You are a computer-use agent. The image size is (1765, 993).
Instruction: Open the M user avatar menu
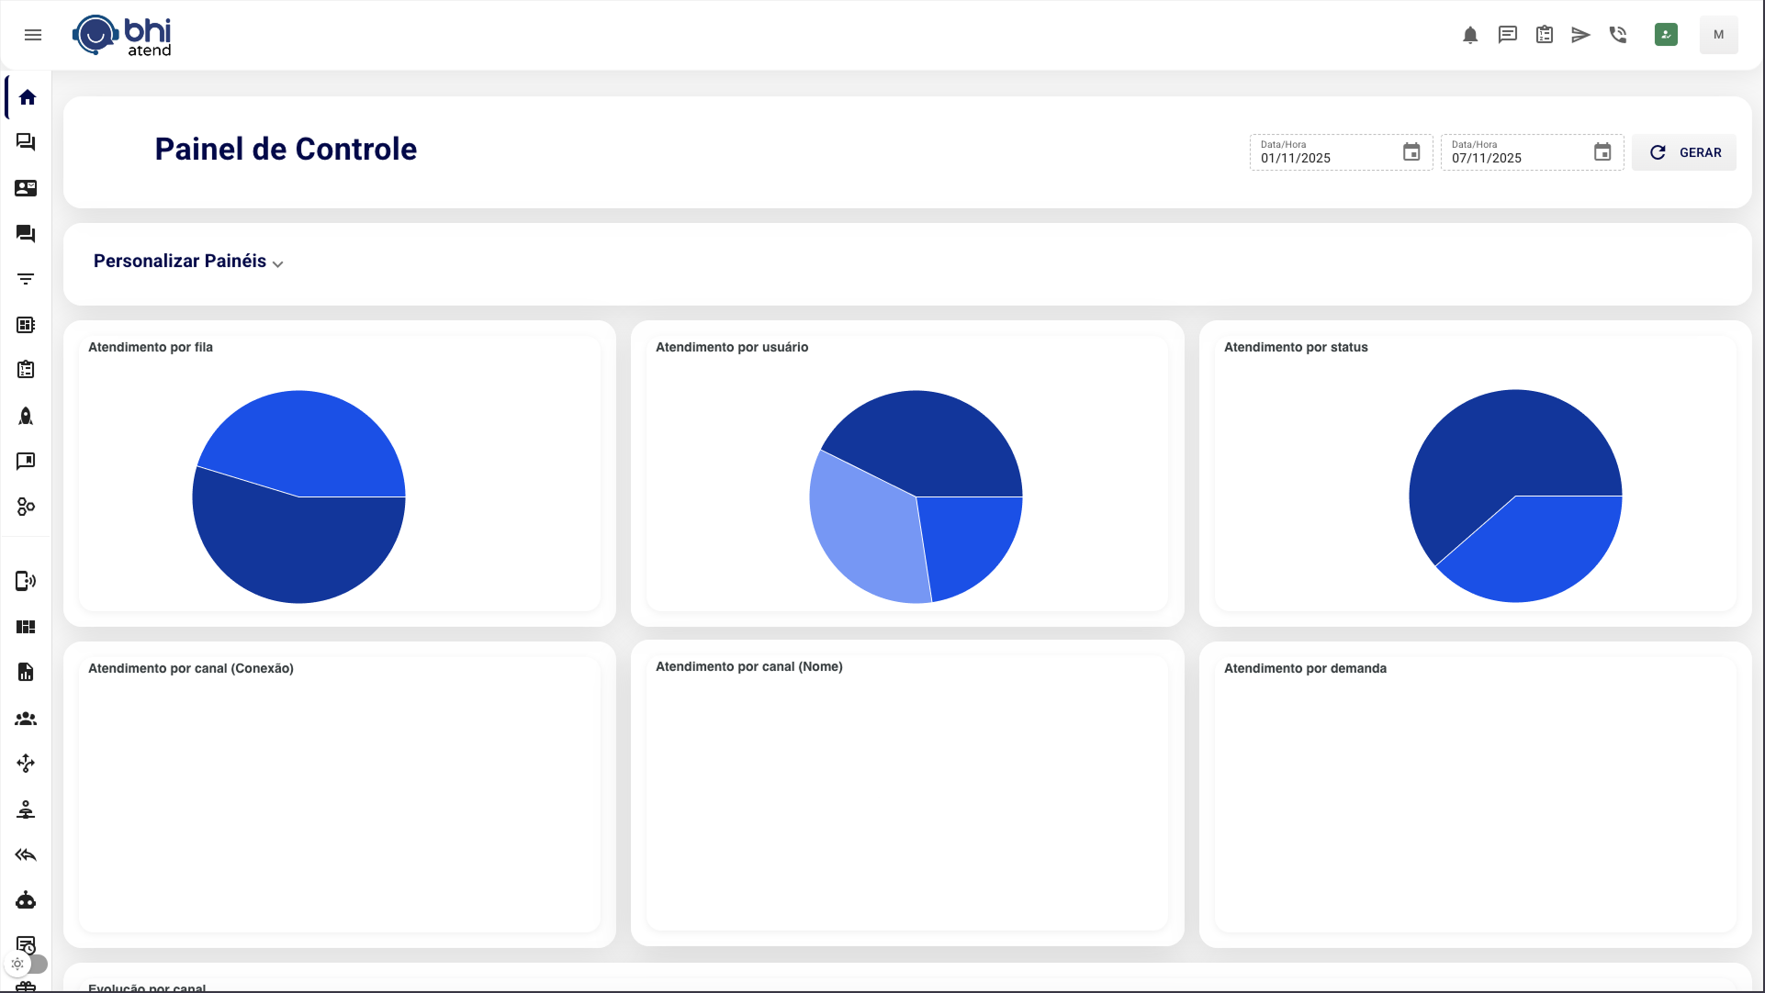click(1718, 35)
